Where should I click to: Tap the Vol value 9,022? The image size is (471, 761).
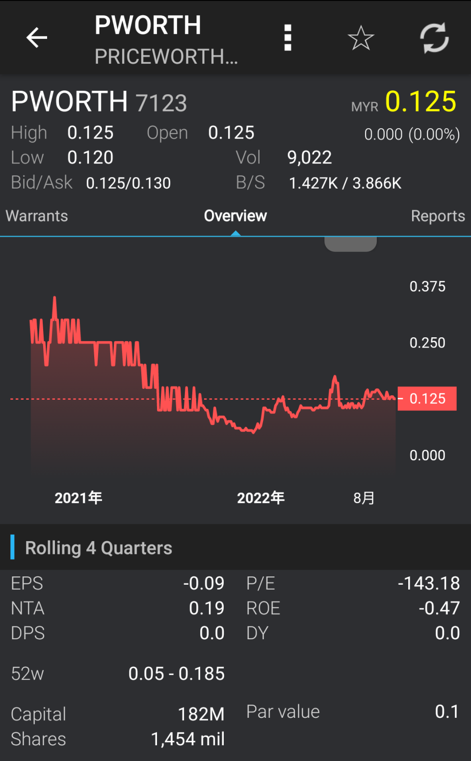click(x=310, y=158)
